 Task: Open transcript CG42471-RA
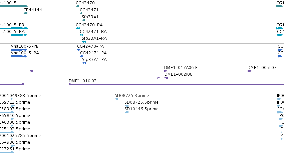[93, 31]
